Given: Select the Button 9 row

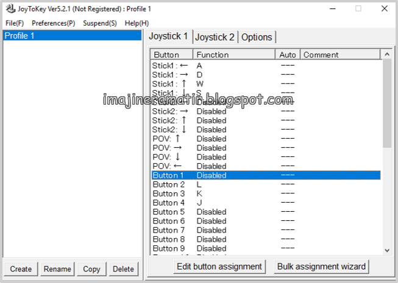Looking at the screenshot, I should [266, 248].
